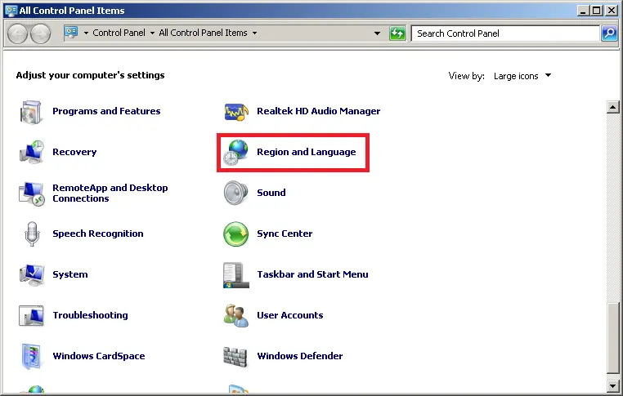Image resolution: width=623 pixels, height=396 pixels.
Task: Open the System icon
Action: tap(31, 275)
